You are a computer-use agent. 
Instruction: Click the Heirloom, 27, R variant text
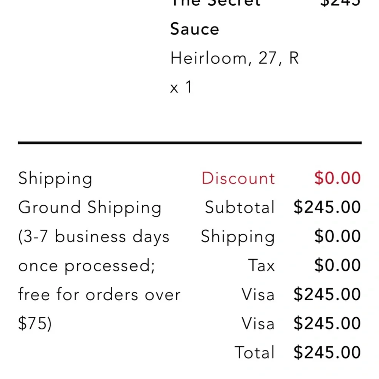click(234, 58)
